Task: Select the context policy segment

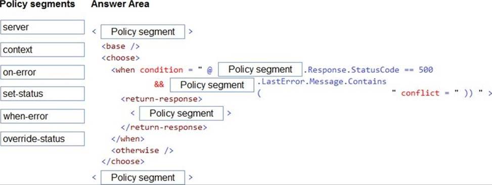Action: click(42, 50)
